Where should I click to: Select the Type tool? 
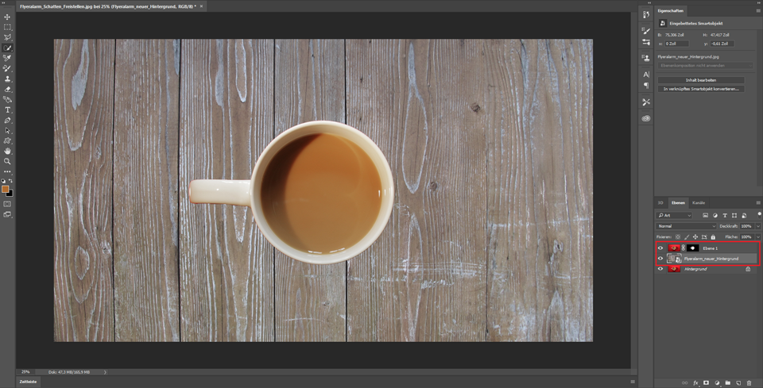click(8, 110)
